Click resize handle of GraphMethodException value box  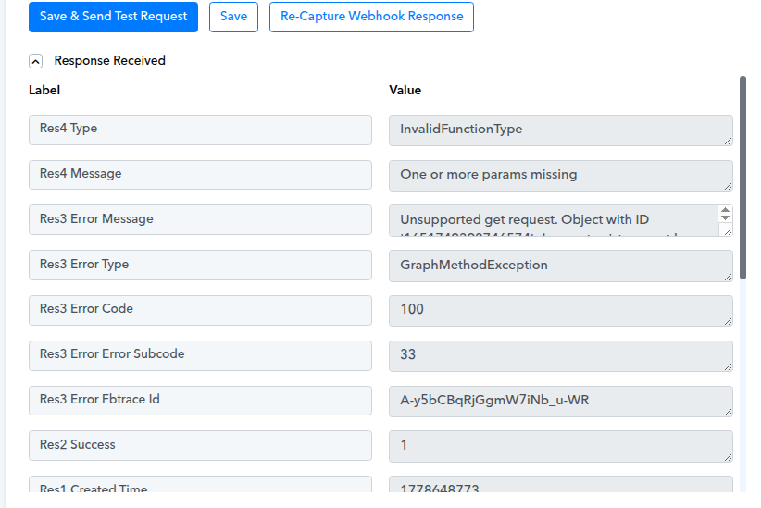click(x=728, y=277)
